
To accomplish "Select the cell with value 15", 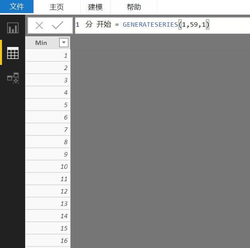I will (x=48, y=228).
